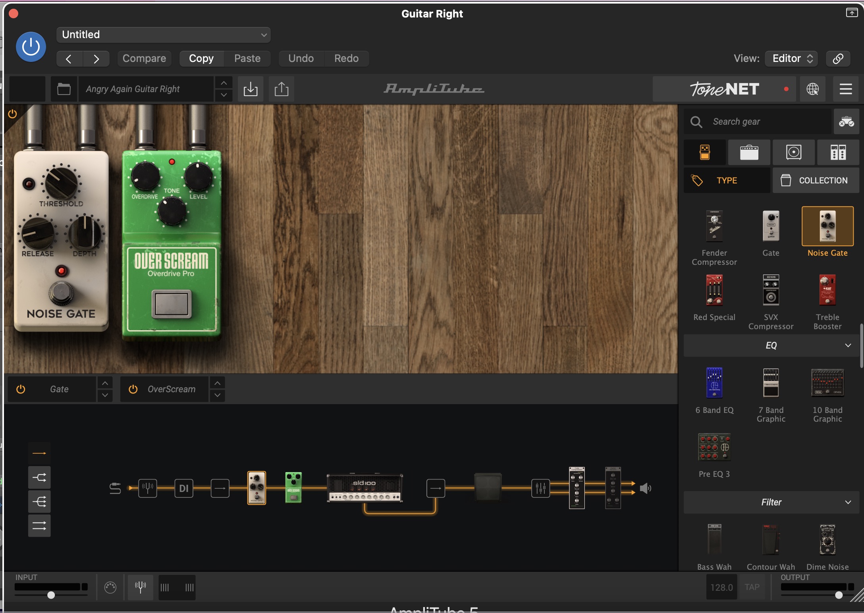
Task: Click the save preset download icon
Action: (x=251, y=89)
